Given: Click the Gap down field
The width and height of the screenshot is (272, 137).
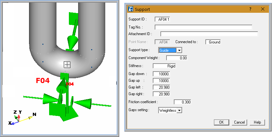Looking at the screenshot, I should pos(161,74).
